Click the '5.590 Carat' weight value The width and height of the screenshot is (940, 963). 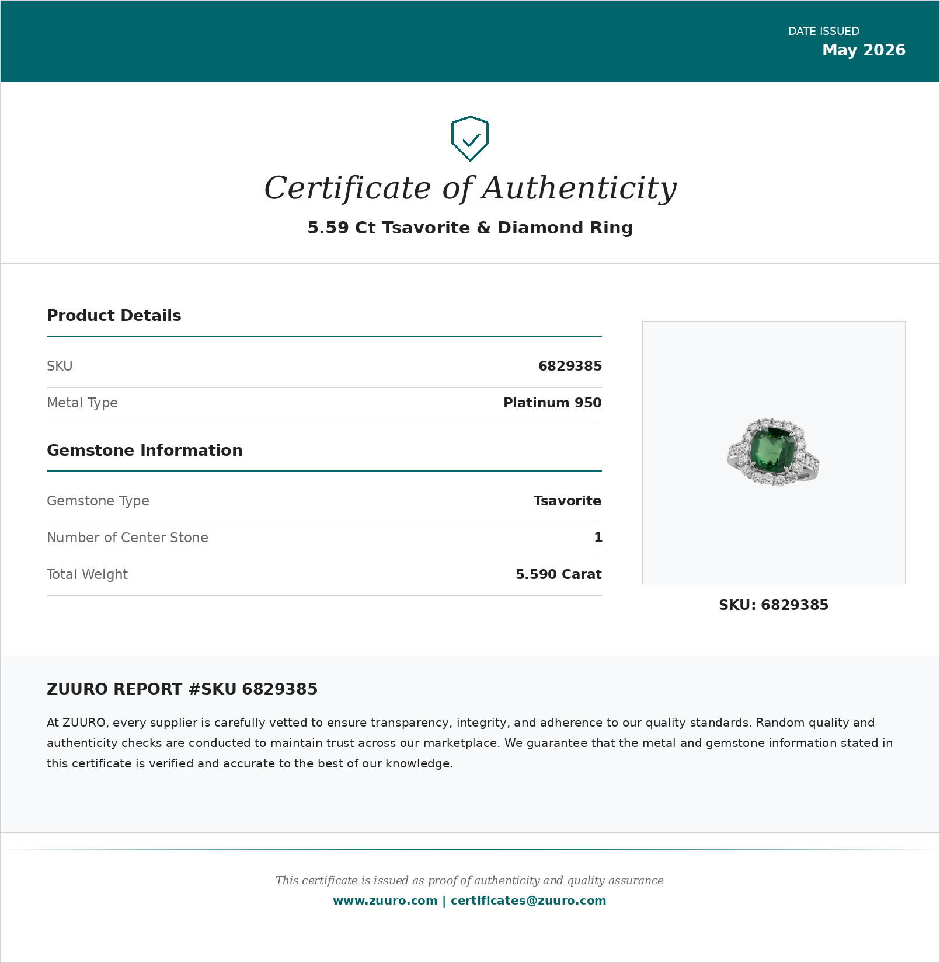click(x=559, y=574)
